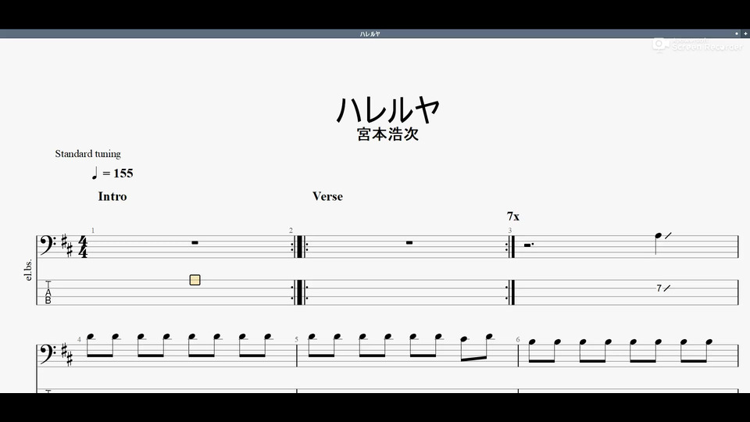Click the tab fret number 7 in measure 3
The width and height of the screenshot is (750, 422).
(x=659, y=288)
